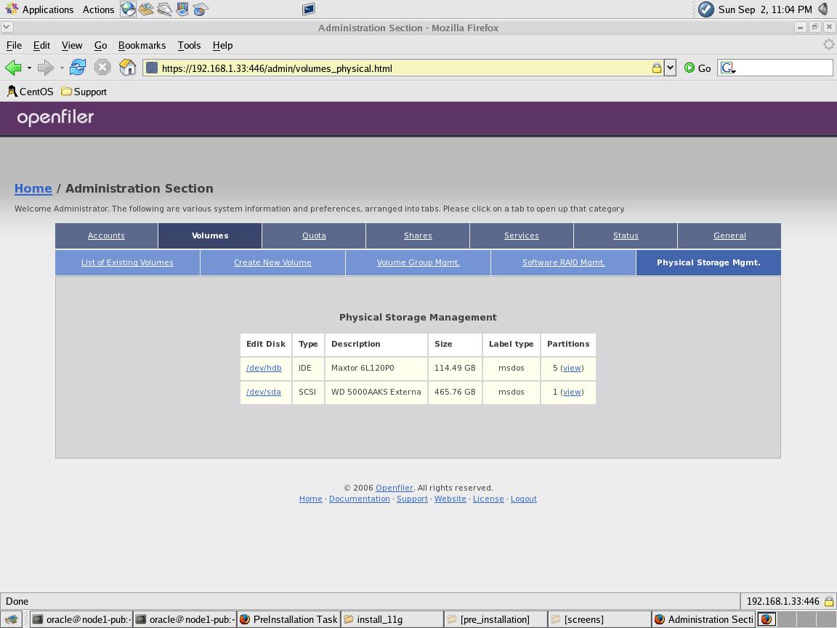Click into the address bar URL field
This screenshot has height=628, width=837.
404,68
